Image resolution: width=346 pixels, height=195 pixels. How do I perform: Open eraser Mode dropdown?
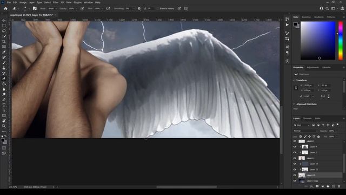pyautogui.click(x=52, y=9)
